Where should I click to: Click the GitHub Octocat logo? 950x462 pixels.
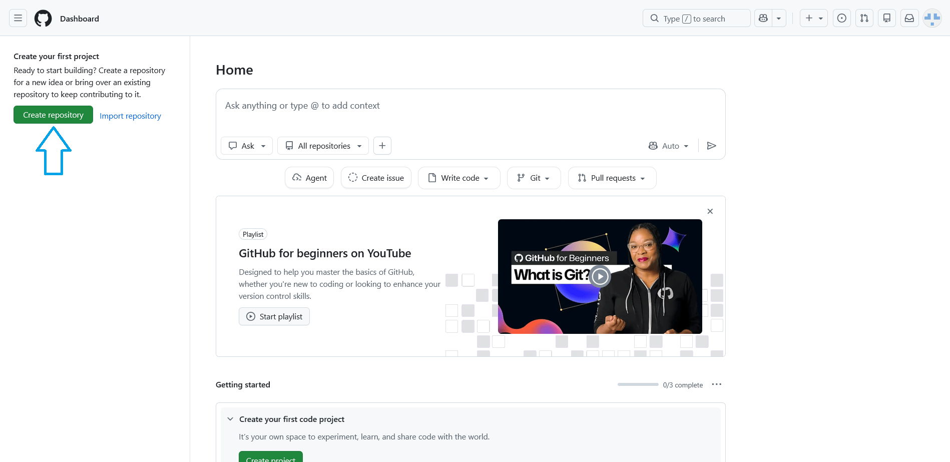click(x=43, y=19)
